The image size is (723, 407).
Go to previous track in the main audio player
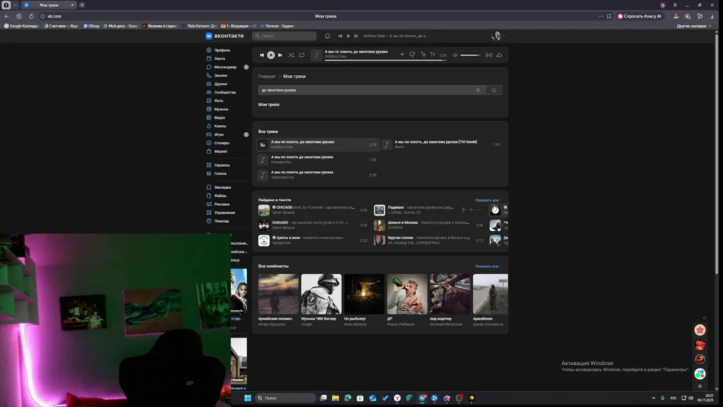coord(262,55)
